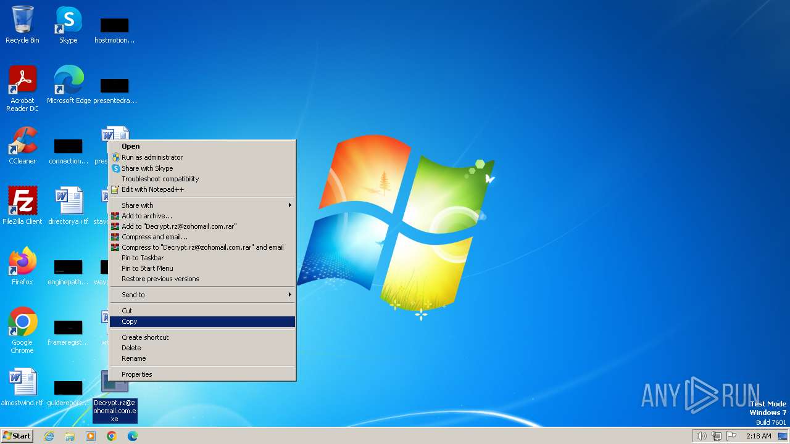The height and width of the screenshot is (444, 790).
Task: Open the network tray icon
Action: [x=717, y=436]
